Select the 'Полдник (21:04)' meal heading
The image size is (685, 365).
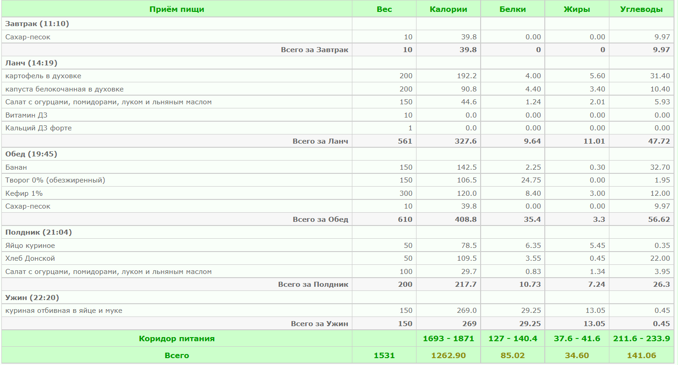point(38,232)
